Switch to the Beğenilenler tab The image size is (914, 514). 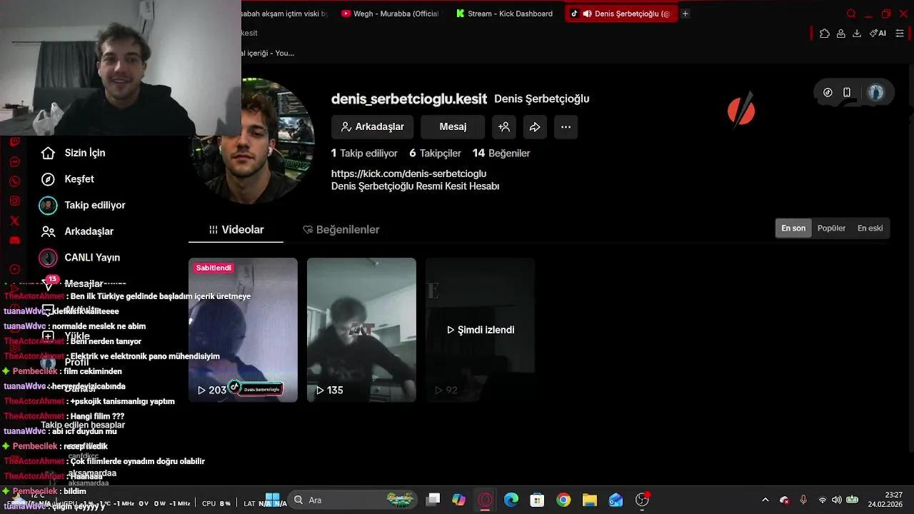(341, 229)
